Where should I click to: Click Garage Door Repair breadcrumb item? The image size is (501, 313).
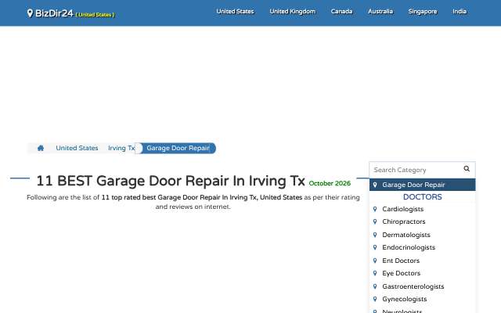click(178, 148)
